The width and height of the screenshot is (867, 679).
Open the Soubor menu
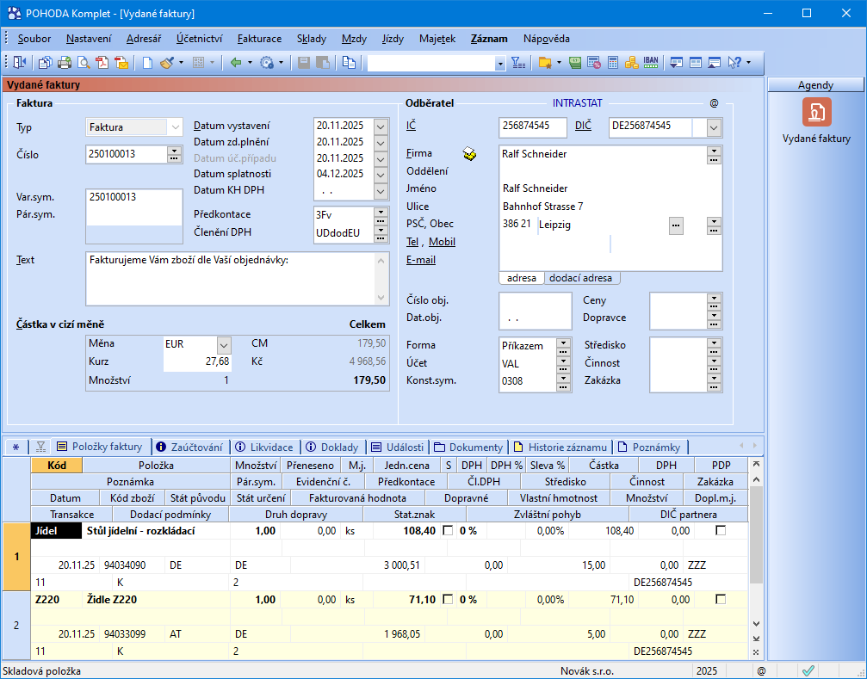[34, 39]
